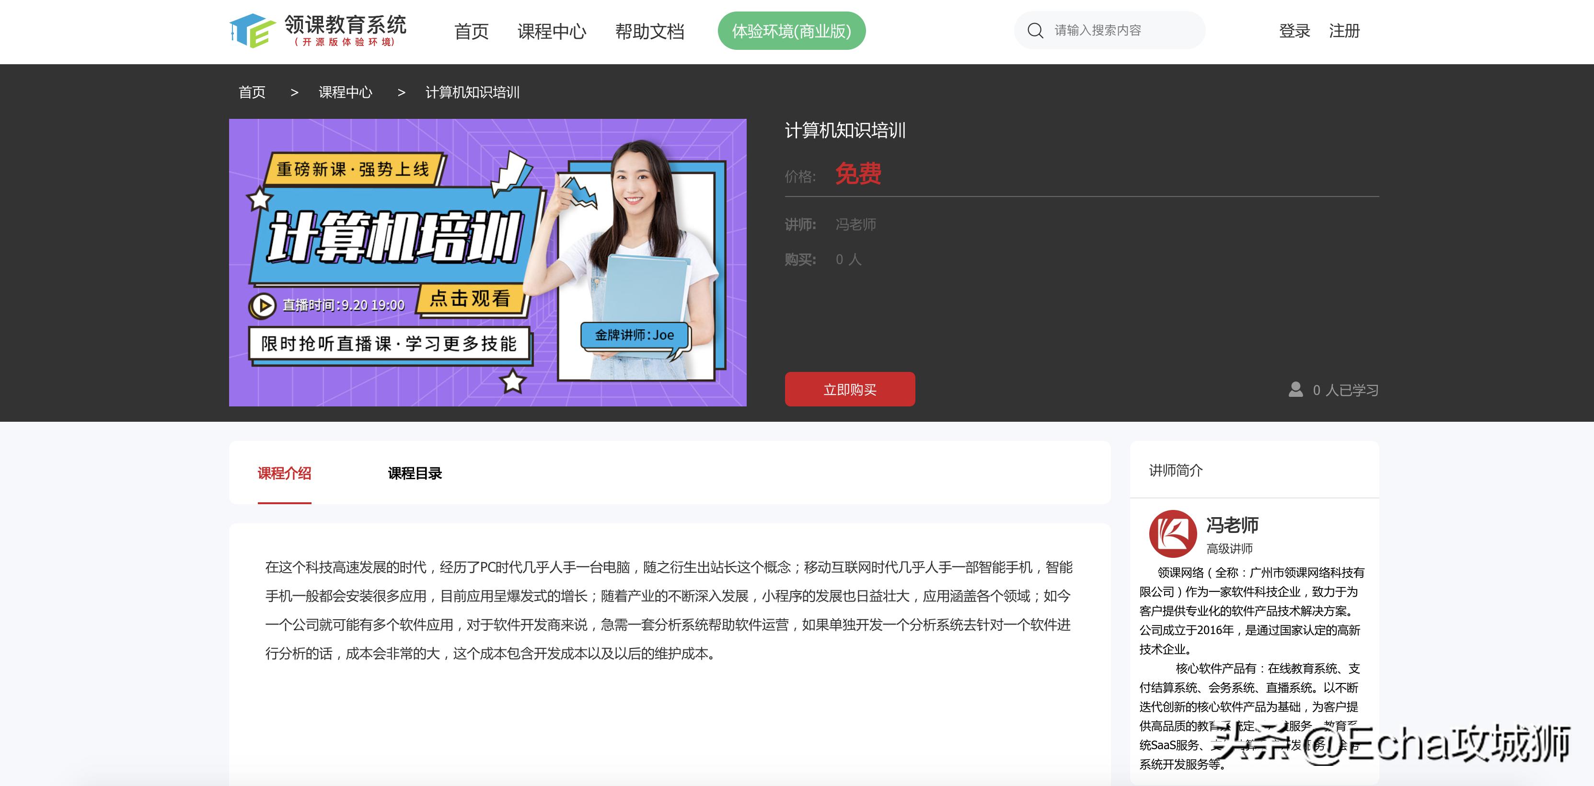Select the person icon next to 0 人已学习
The image size is (1594, 786).
[1294, 390]
